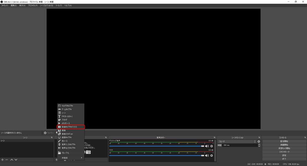Choose 画面キャプチャ (Display Capture) source

pos(71,137)
